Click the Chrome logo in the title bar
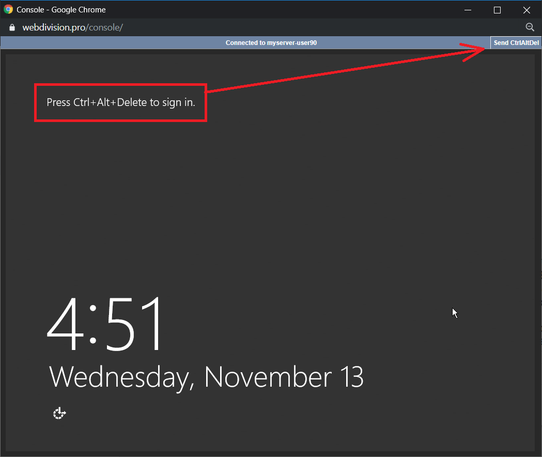Image resolution: width=542 pixels, height=457 pixels. [x=8, y=9]
